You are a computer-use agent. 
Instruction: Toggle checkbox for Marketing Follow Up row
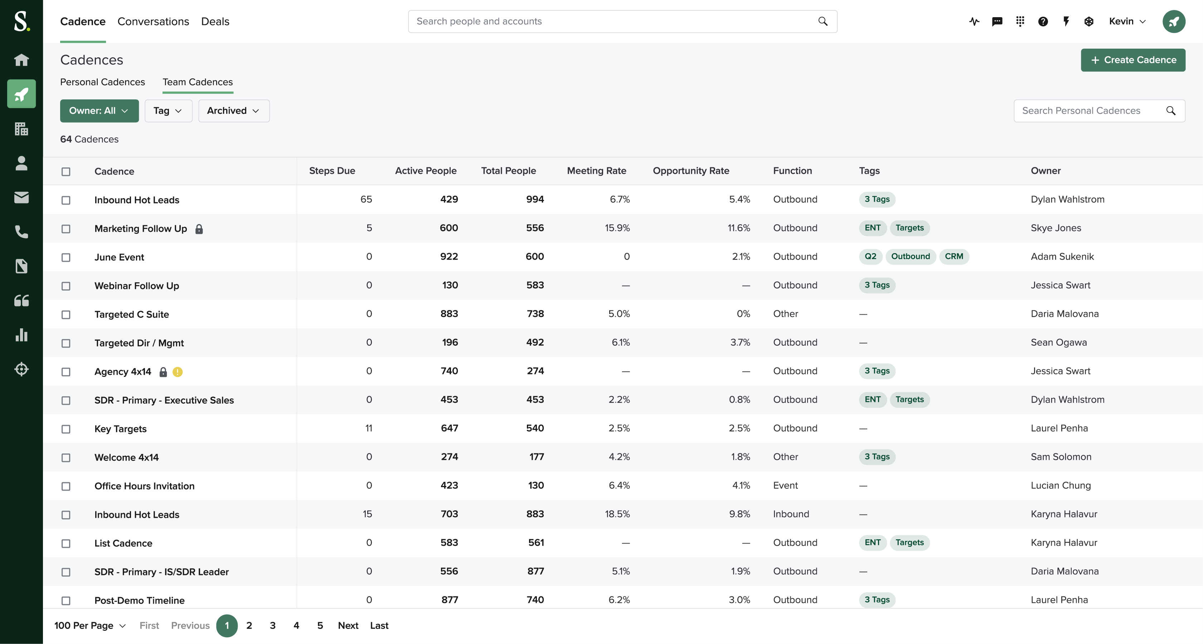66,229
